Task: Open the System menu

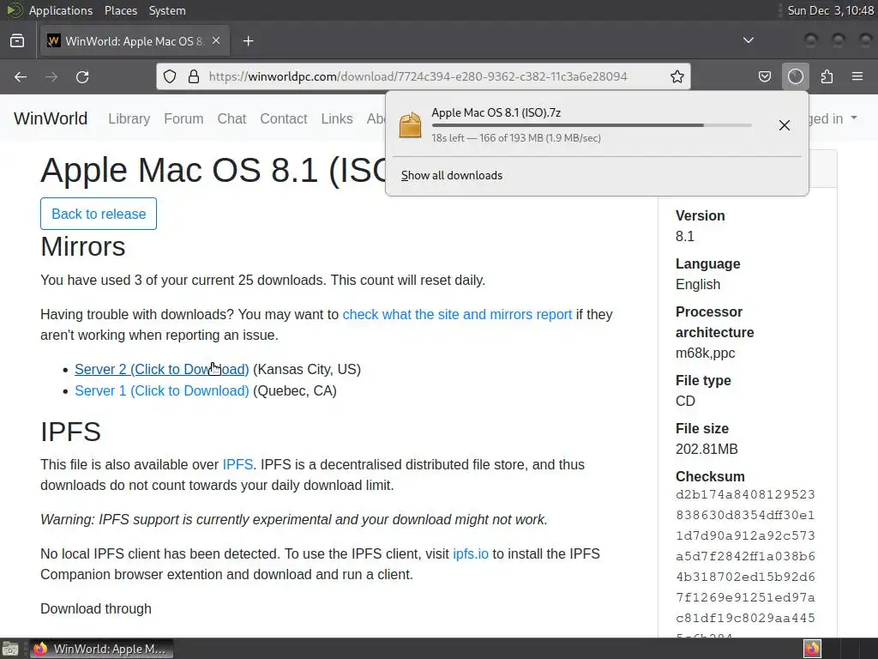Action: 167,10
